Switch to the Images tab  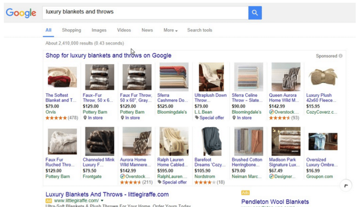click(x=99, y=30)
